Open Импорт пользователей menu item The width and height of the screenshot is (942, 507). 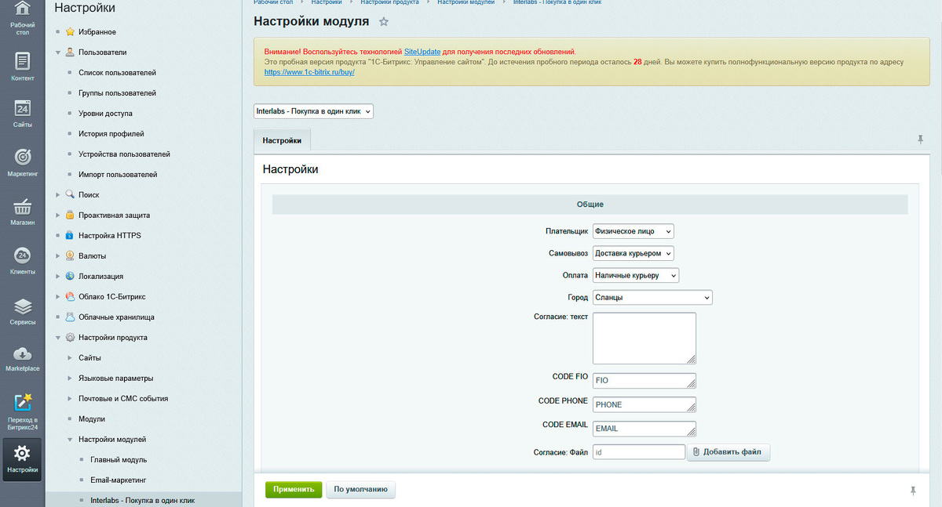click(118, 175)
